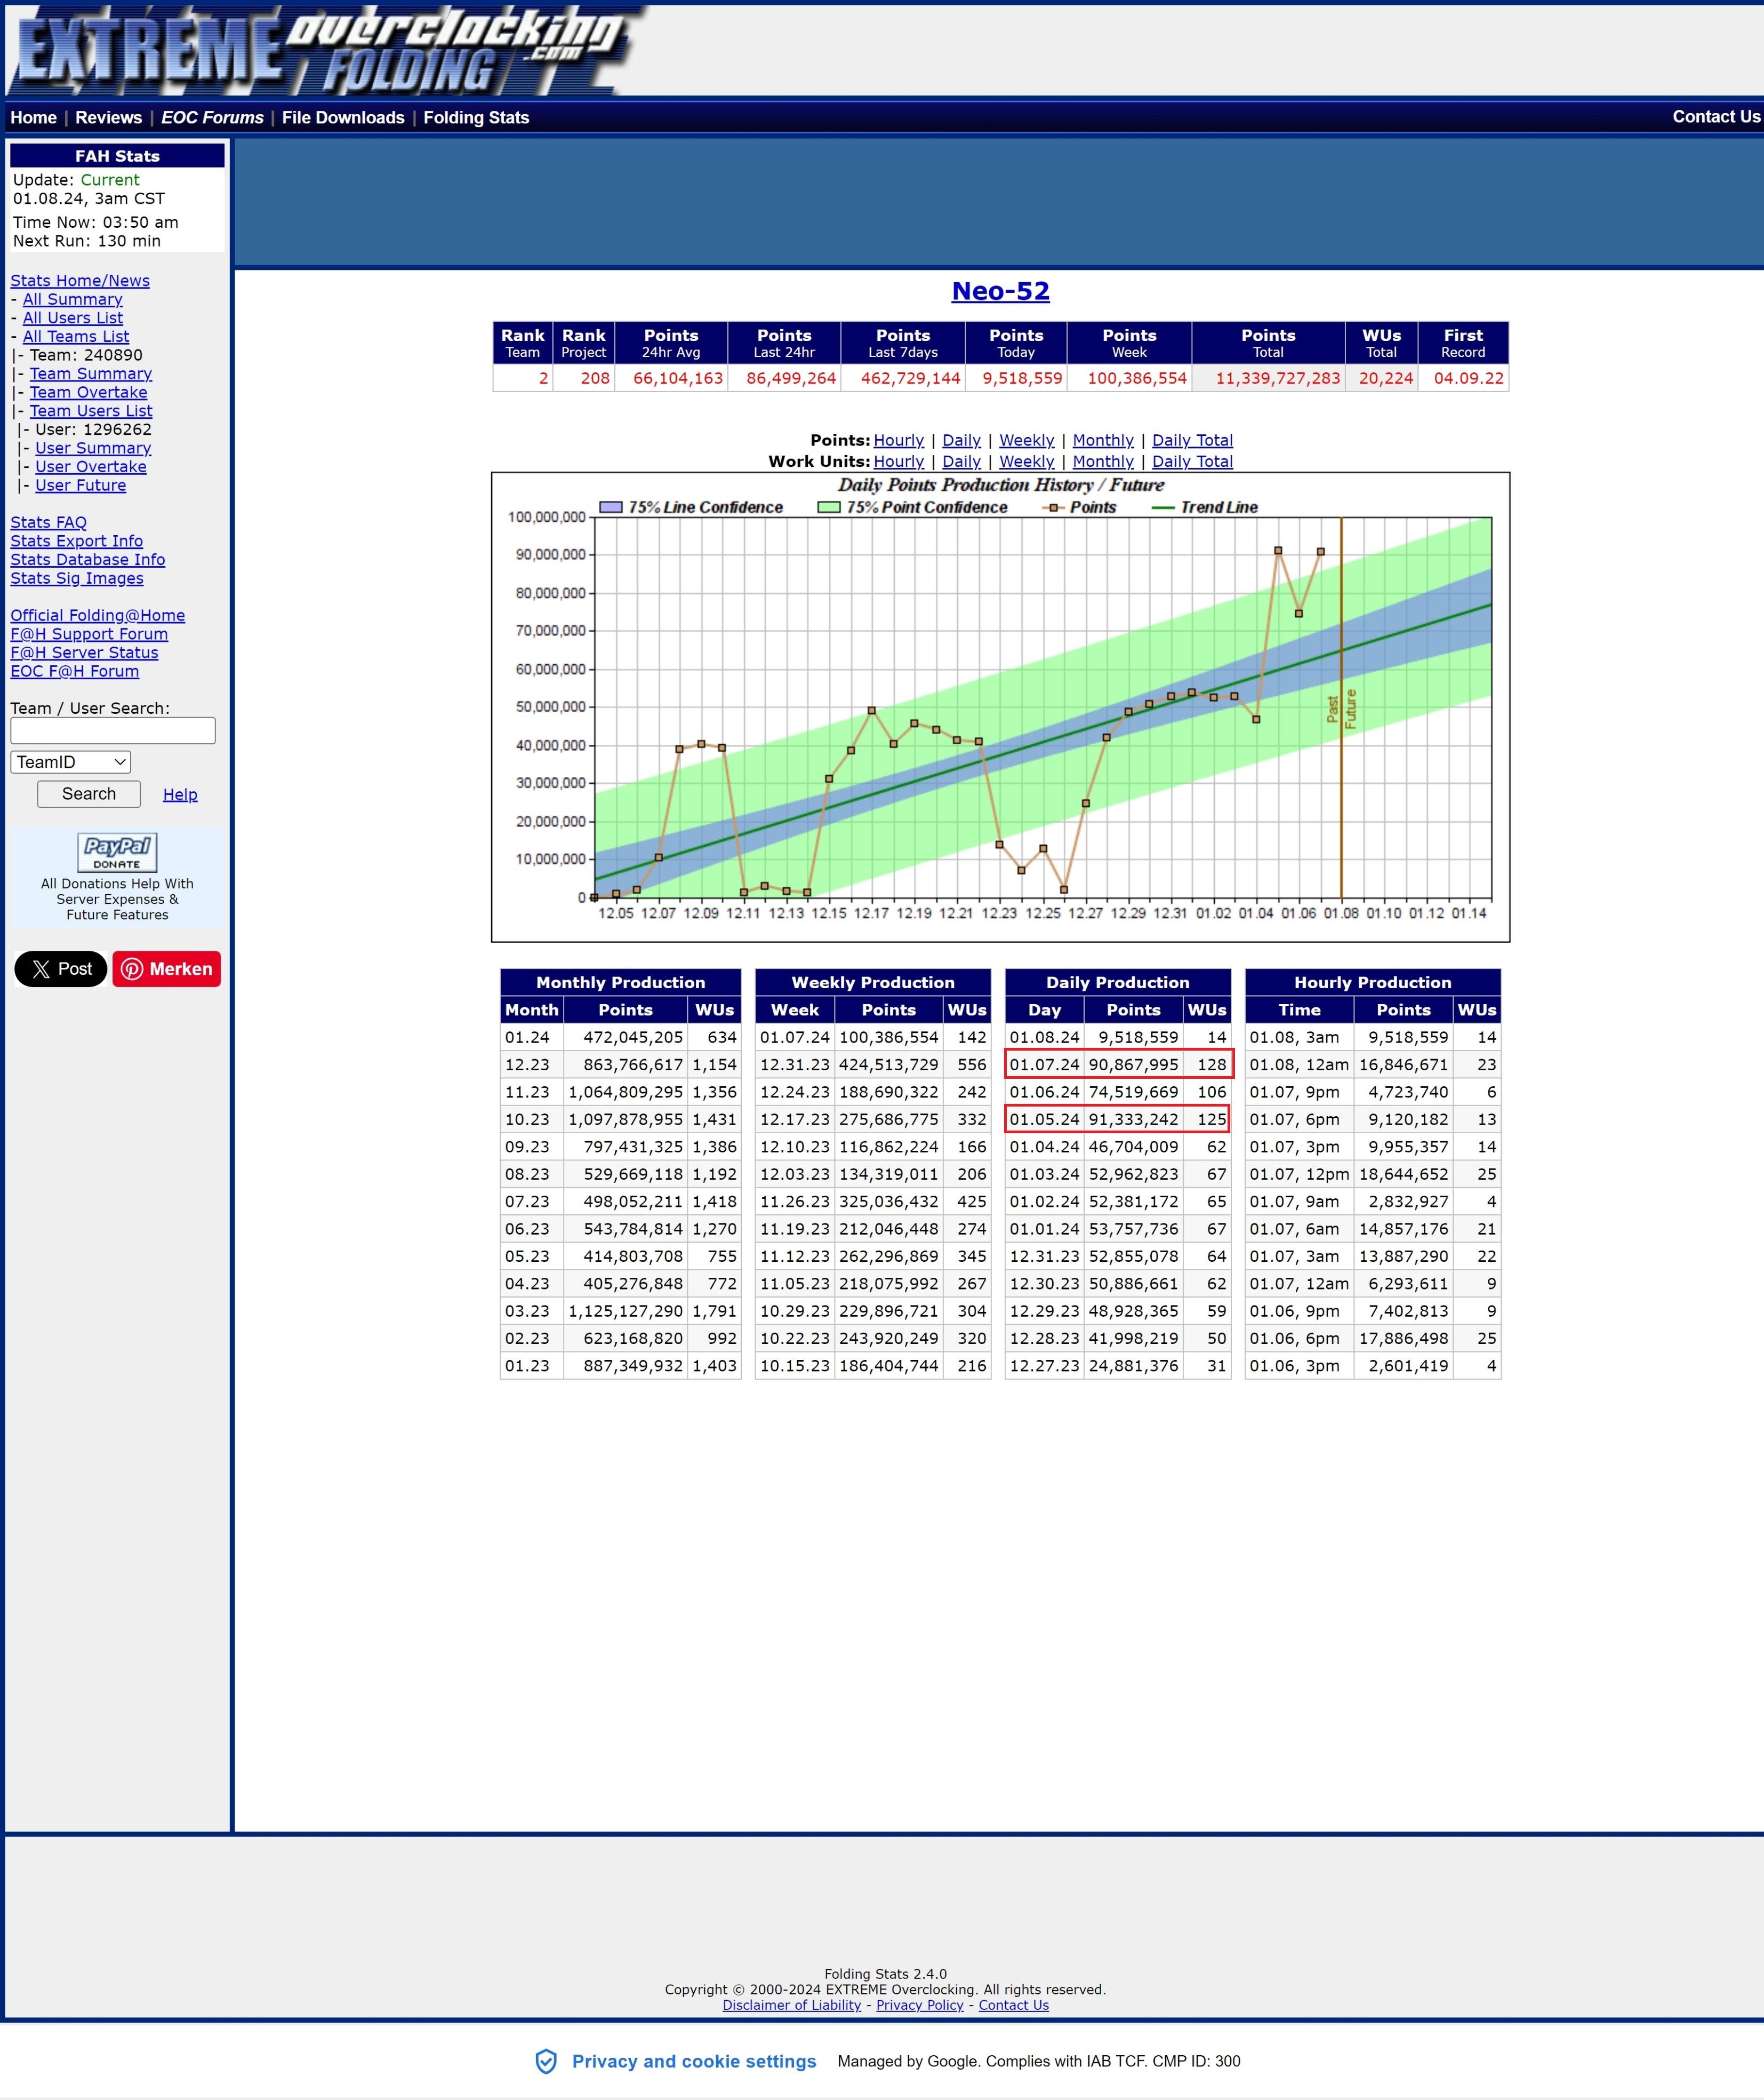This screenshot has height=2100, width=1764.
Task: Select Daily Total in the Work Units row
Action: coord(1192,461)
